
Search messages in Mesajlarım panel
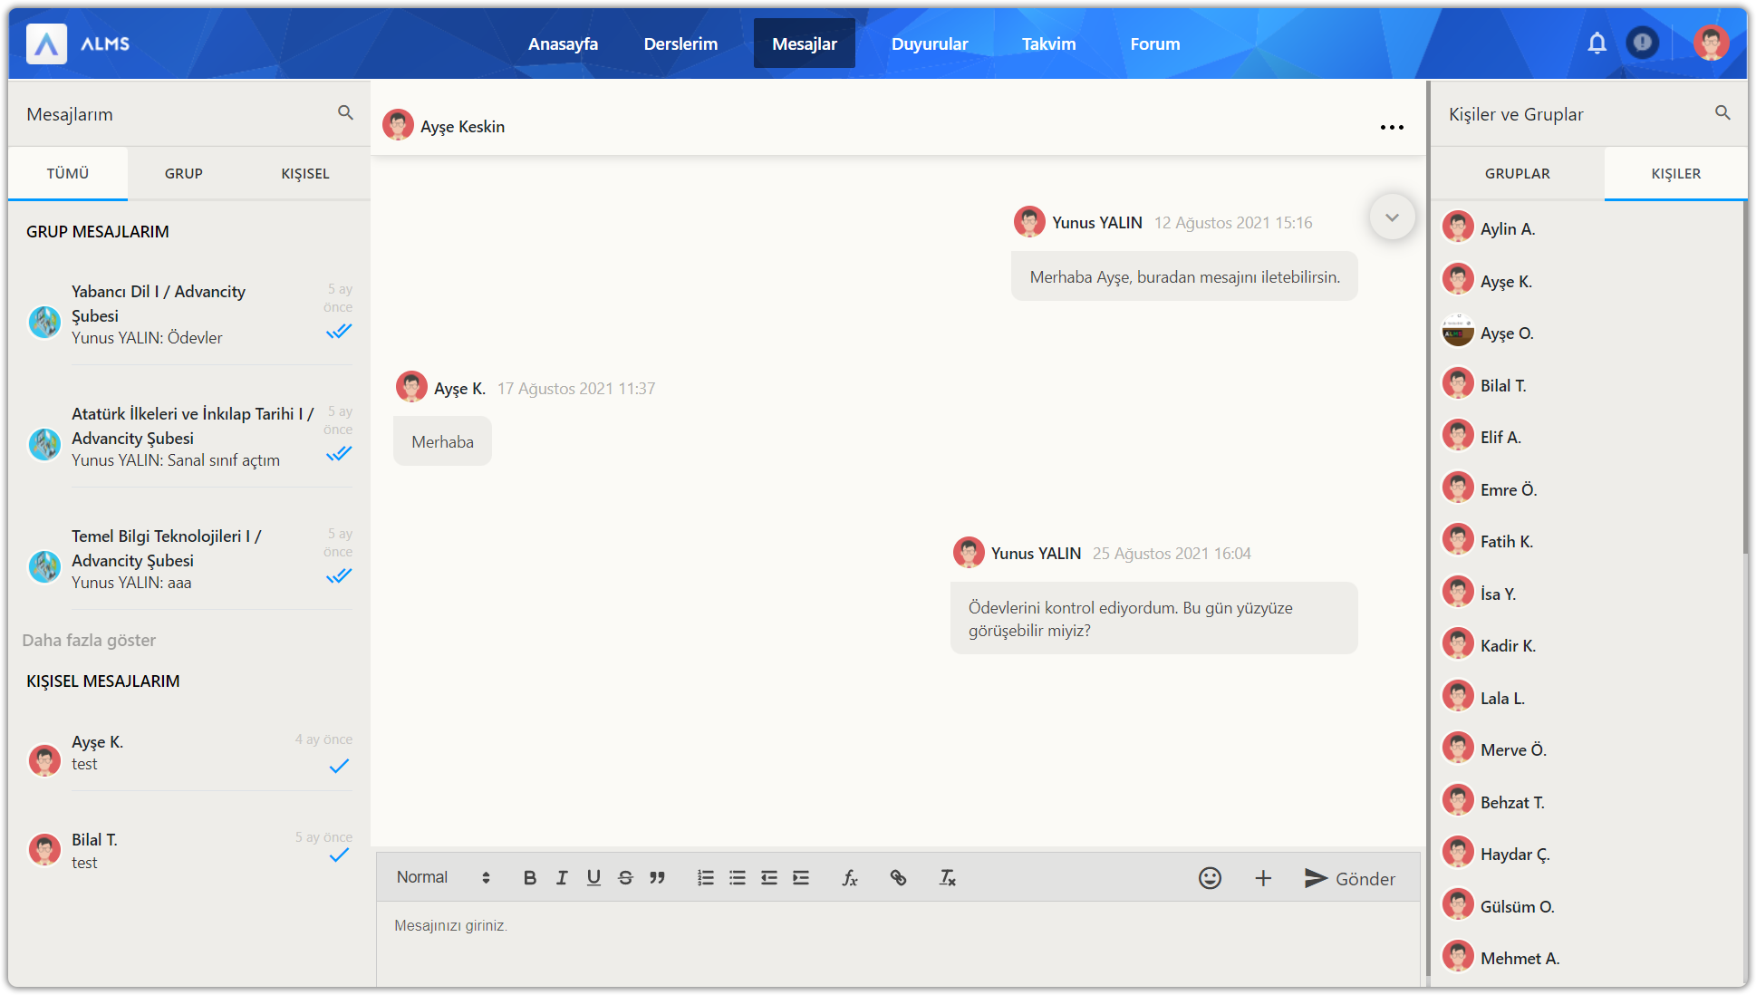[x=345, y=113]
